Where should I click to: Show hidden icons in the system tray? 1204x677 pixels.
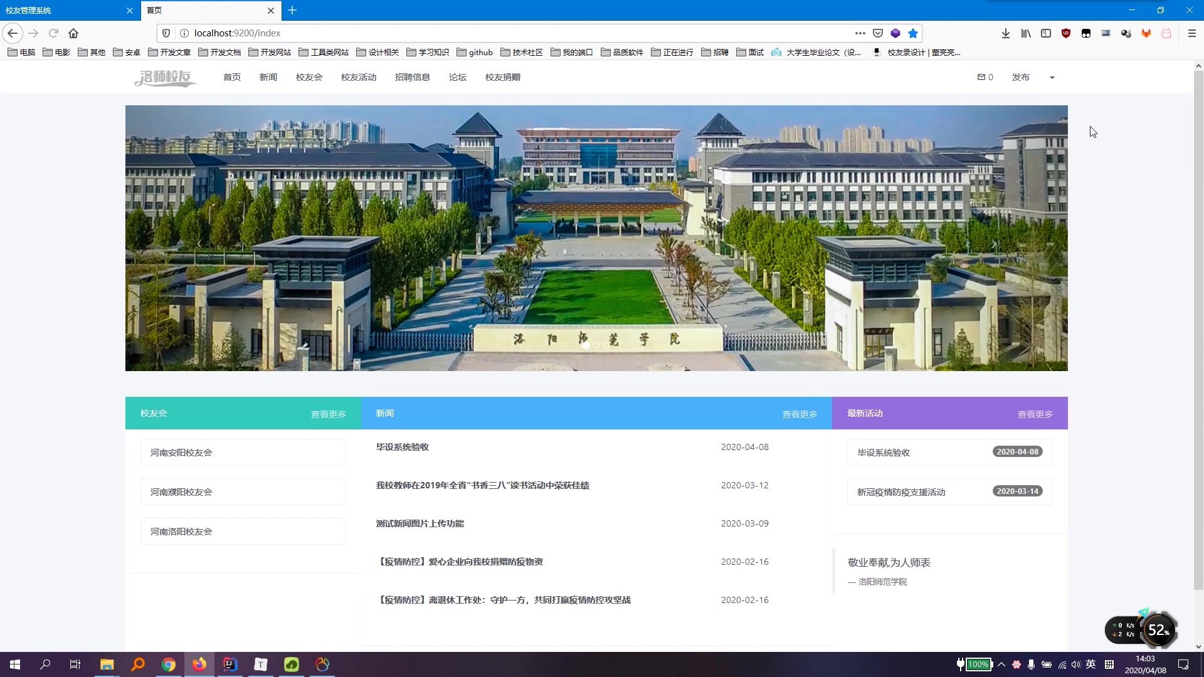1002,664
